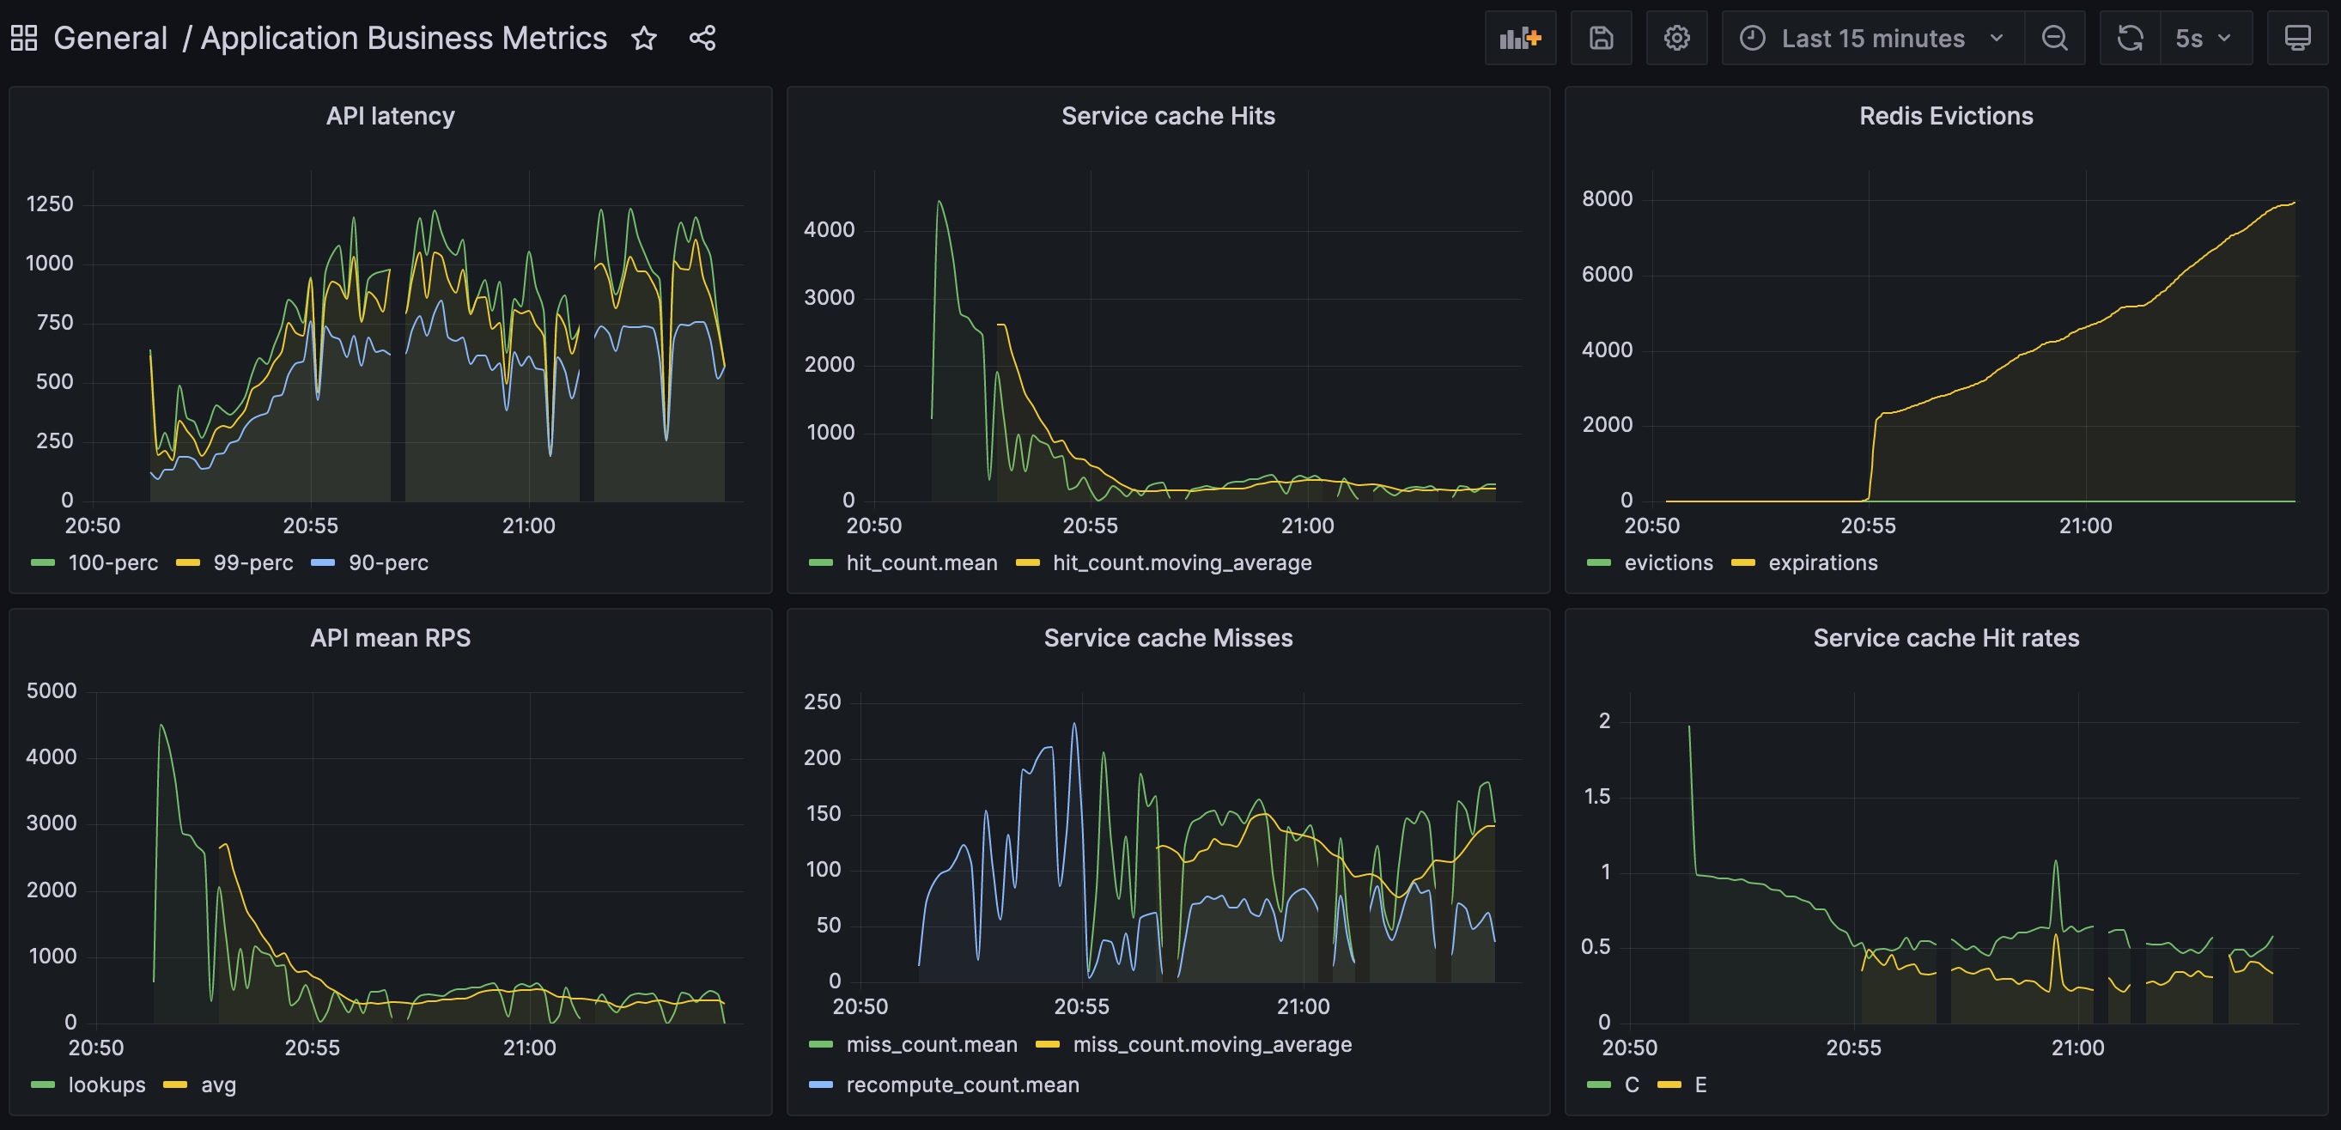Open the Redis Evictions panel menu
This screenshot has width=2341, height=1130.
point(1946,116)
